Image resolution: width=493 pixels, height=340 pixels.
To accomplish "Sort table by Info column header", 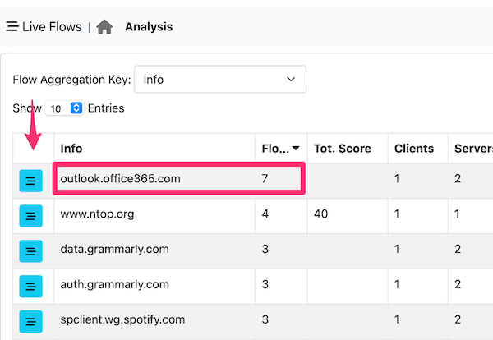I will click(x=71, y=149).
